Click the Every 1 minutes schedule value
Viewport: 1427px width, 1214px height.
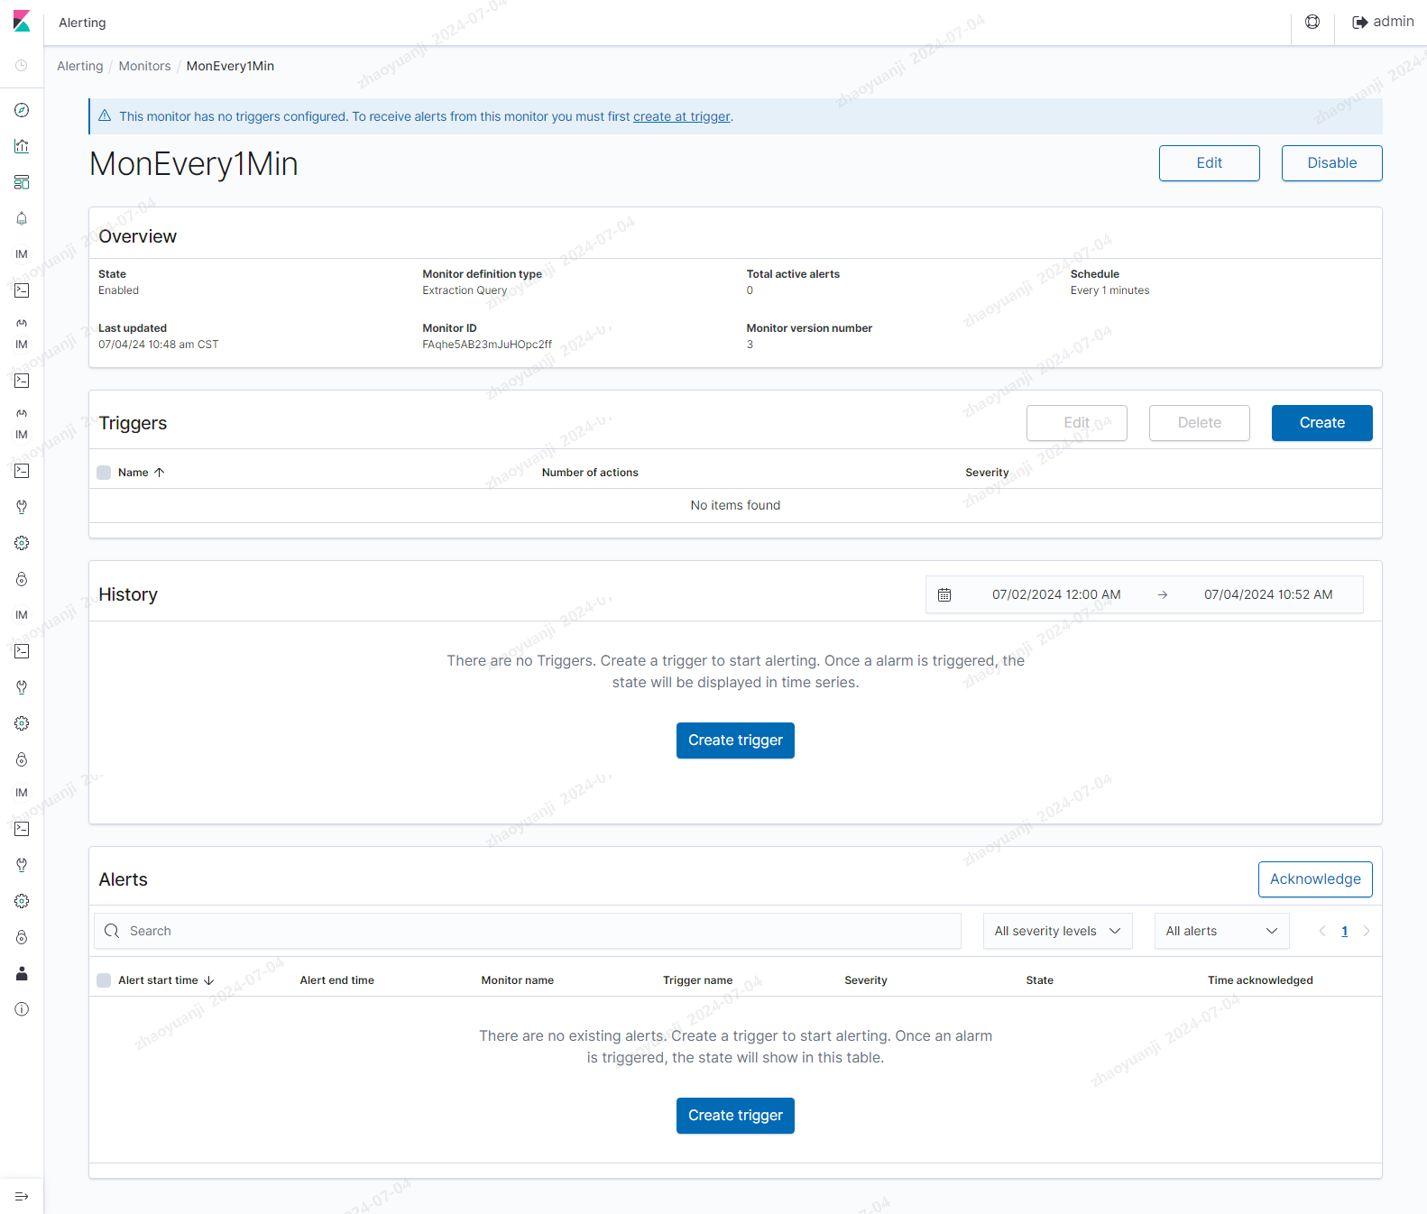(x=1109, y=290)
